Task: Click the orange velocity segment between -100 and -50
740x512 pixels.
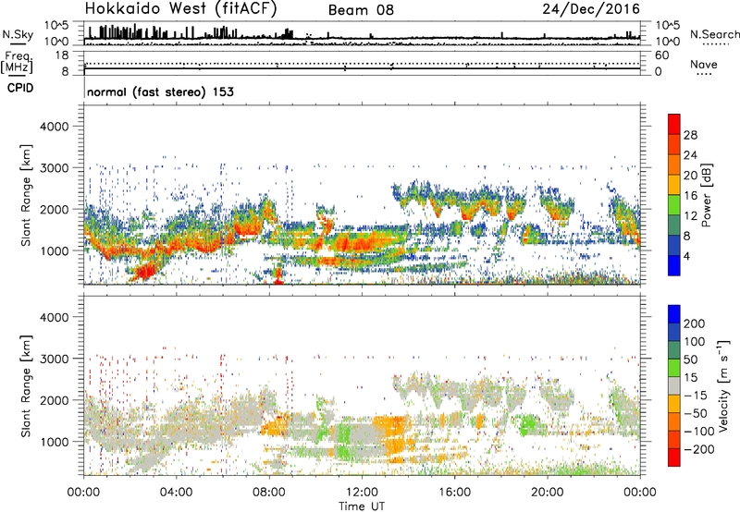Action: tap(674, 421)
